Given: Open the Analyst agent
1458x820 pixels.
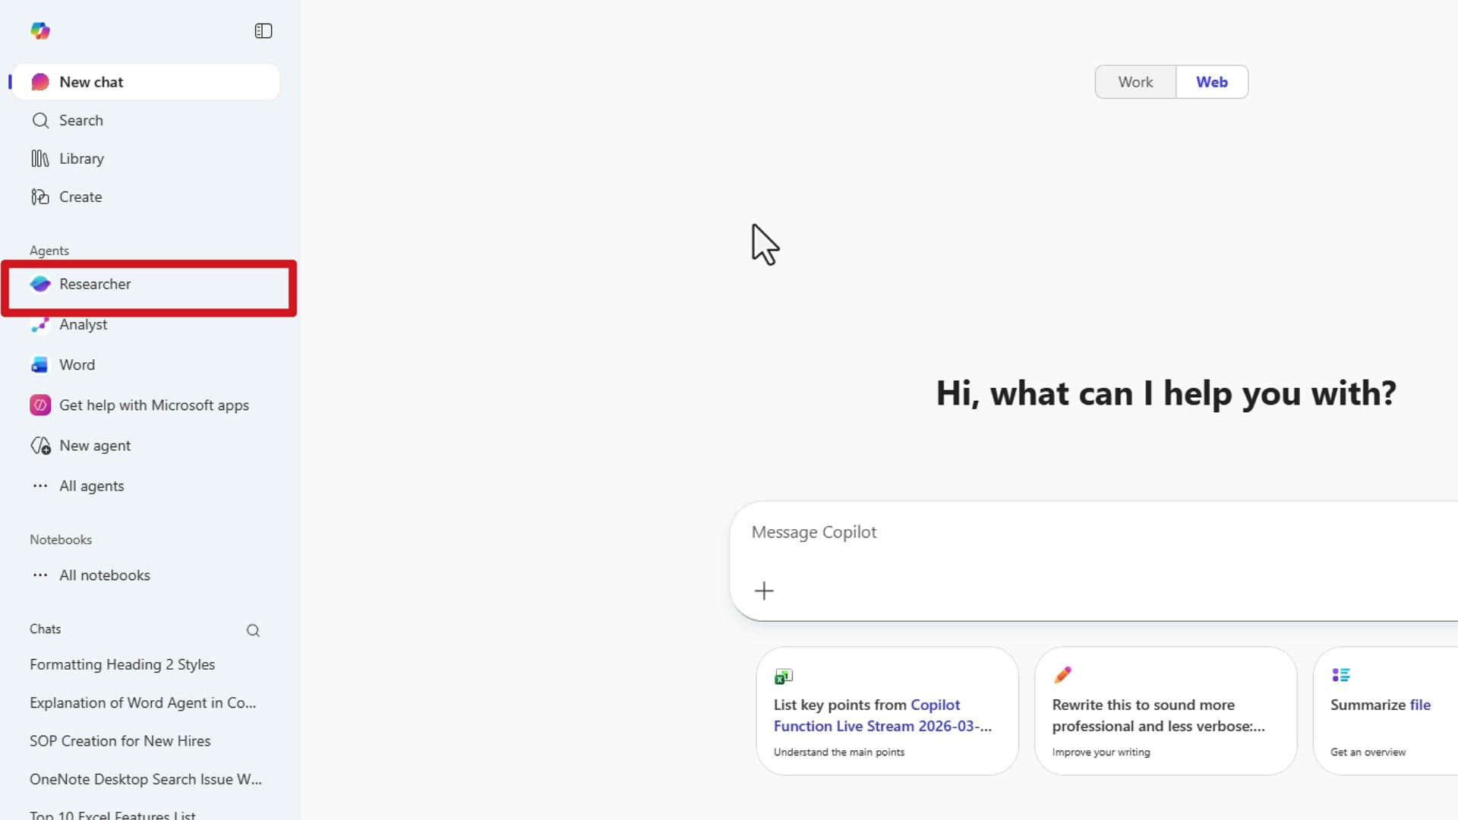Looking at the screenshot, I should pos(84,324).
